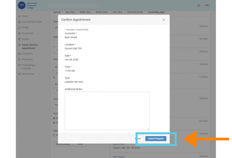Click inside the Additional Notes text area
The width and height of the screenshot is (232, 158).
tap(107, 111)
